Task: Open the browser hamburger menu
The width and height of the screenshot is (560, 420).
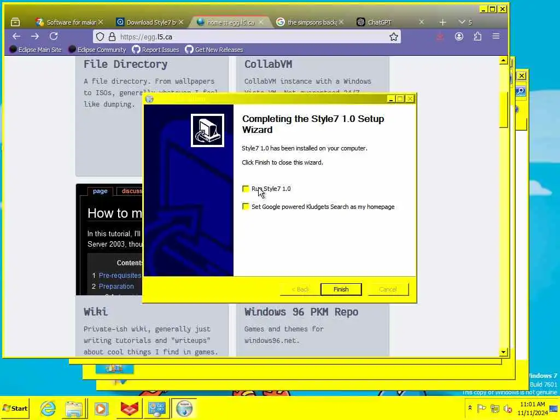Action: [x=496, y=37]
